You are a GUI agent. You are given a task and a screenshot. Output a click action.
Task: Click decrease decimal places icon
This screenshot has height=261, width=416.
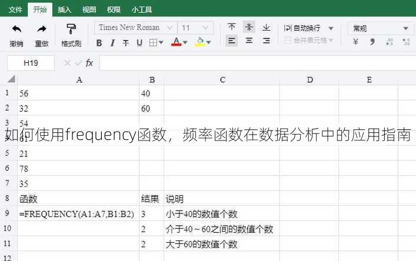406,42
